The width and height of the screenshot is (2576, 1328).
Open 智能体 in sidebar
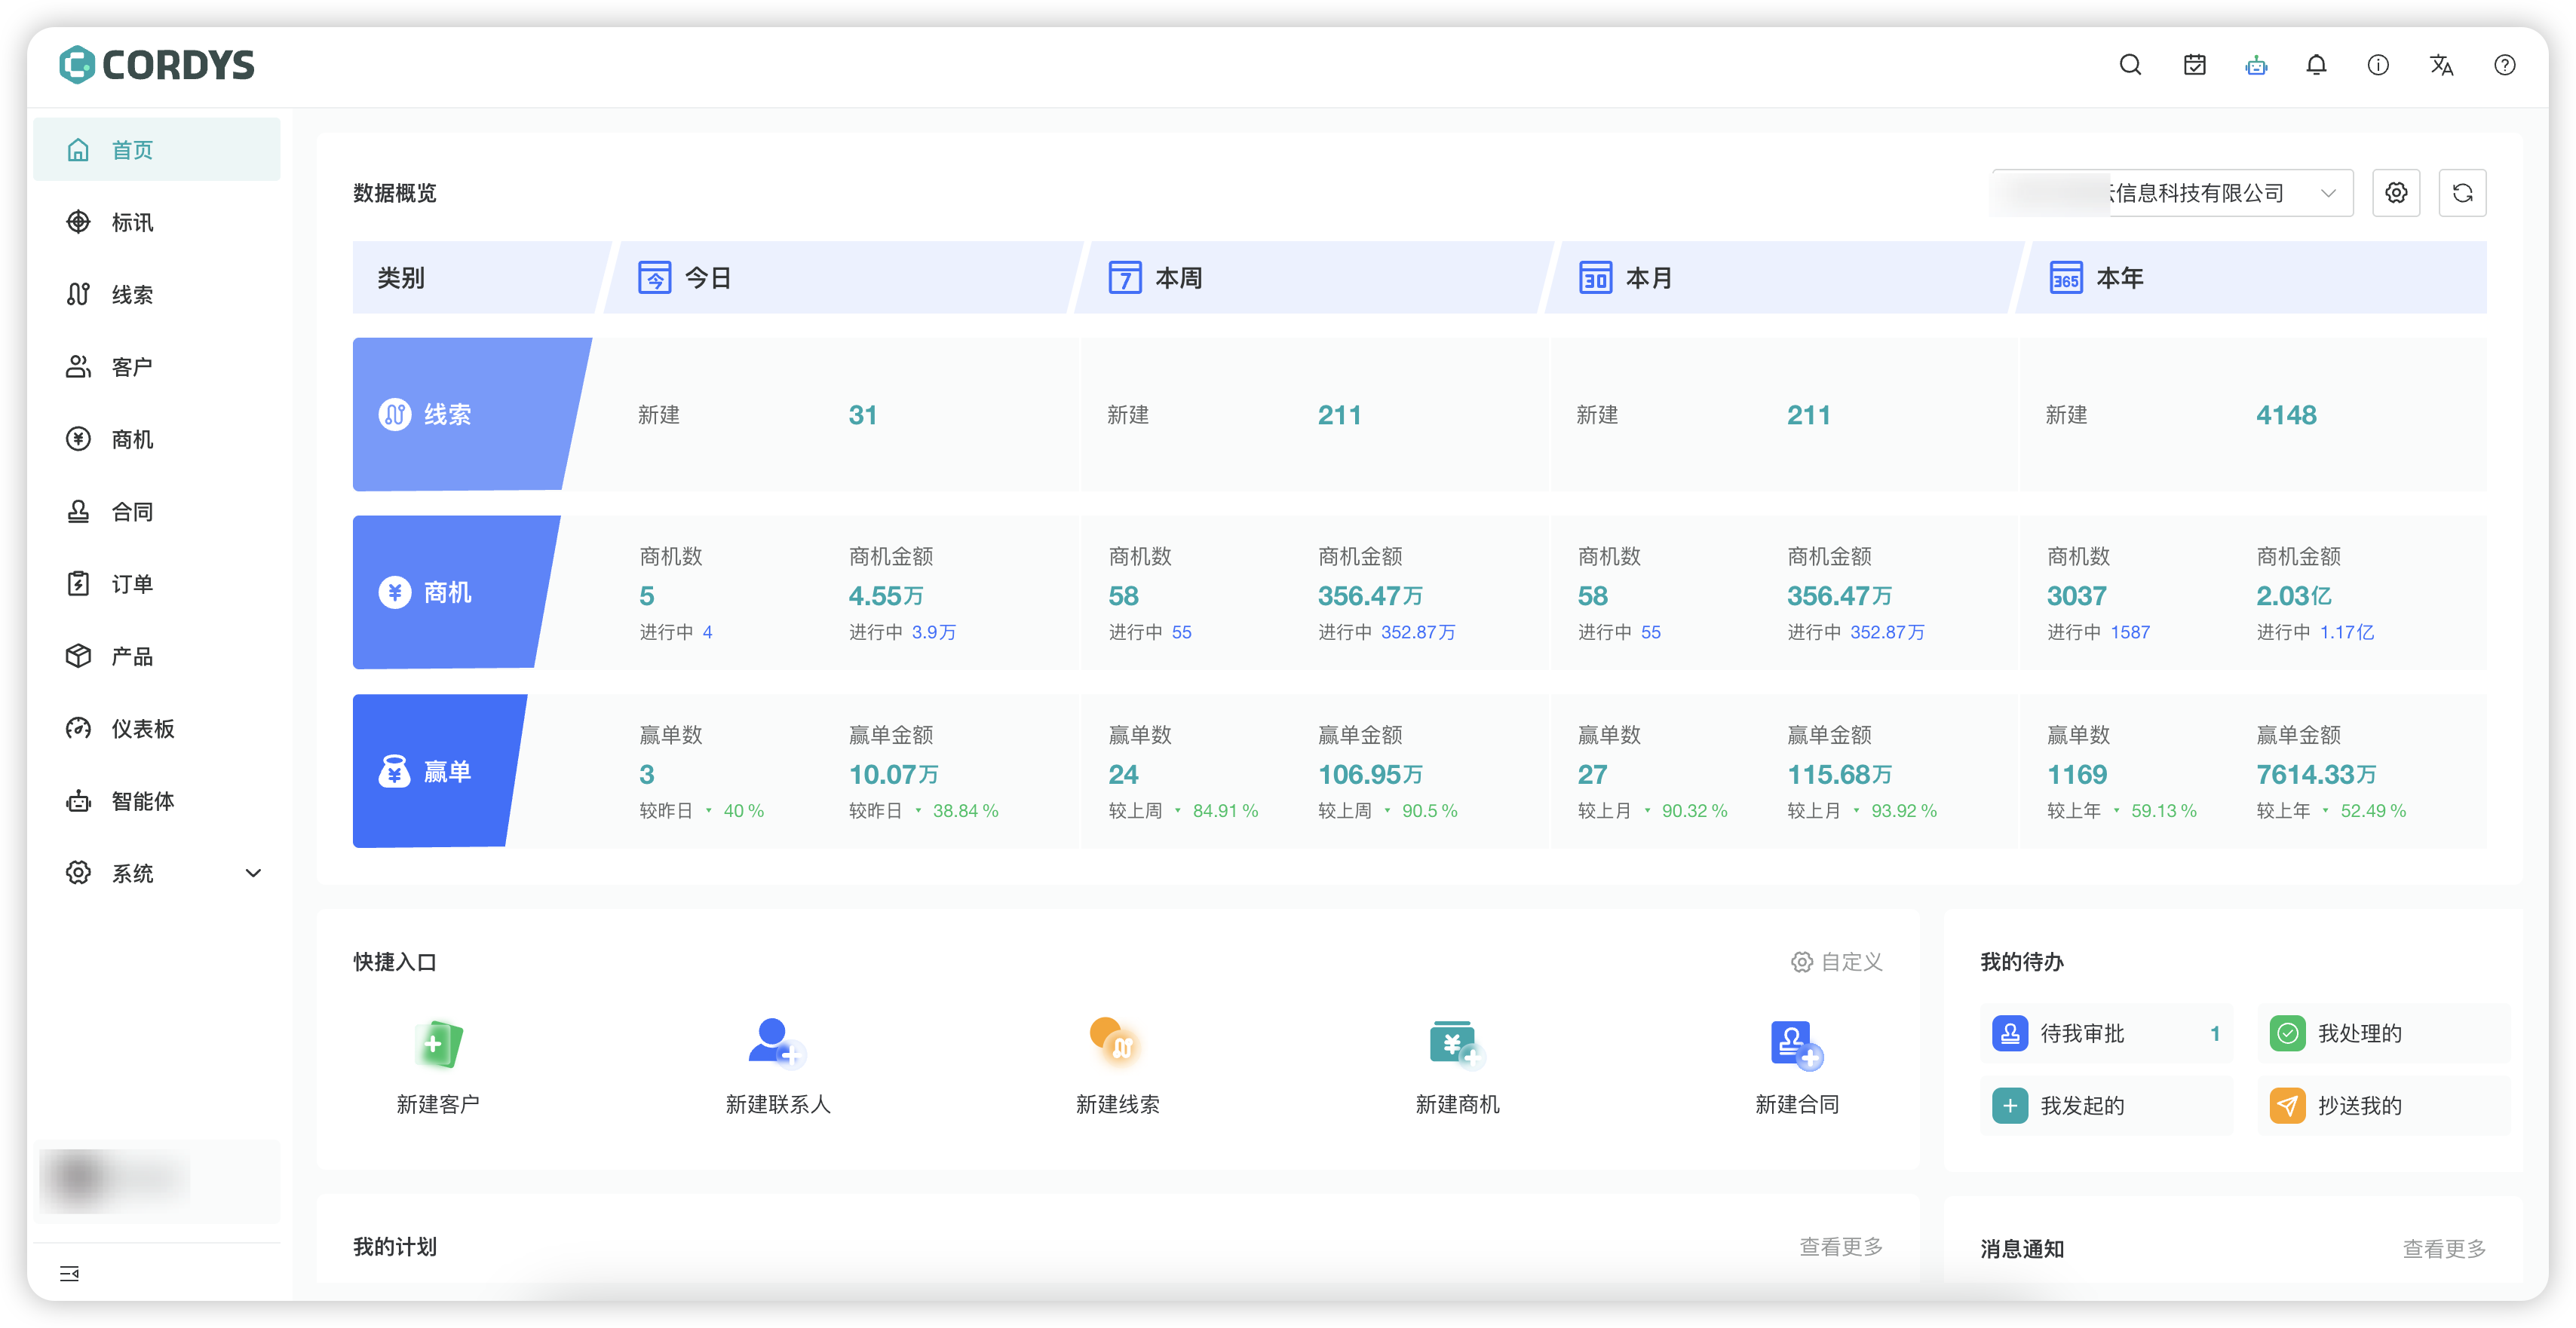157,801
